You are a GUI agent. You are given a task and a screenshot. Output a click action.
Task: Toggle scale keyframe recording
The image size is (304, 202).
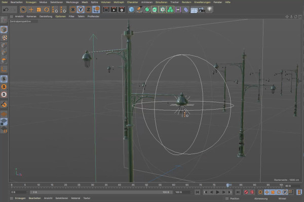point(273,192)
